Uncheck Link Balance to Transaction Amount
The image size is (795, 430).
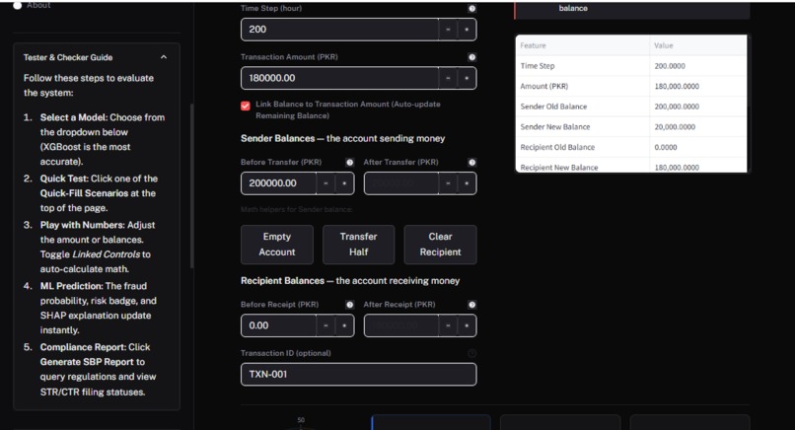click(x=246, y=106)
